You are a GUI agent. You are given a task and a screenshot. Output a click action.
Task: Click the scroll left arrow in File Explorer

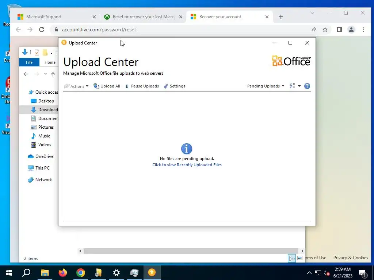[80, 251]
